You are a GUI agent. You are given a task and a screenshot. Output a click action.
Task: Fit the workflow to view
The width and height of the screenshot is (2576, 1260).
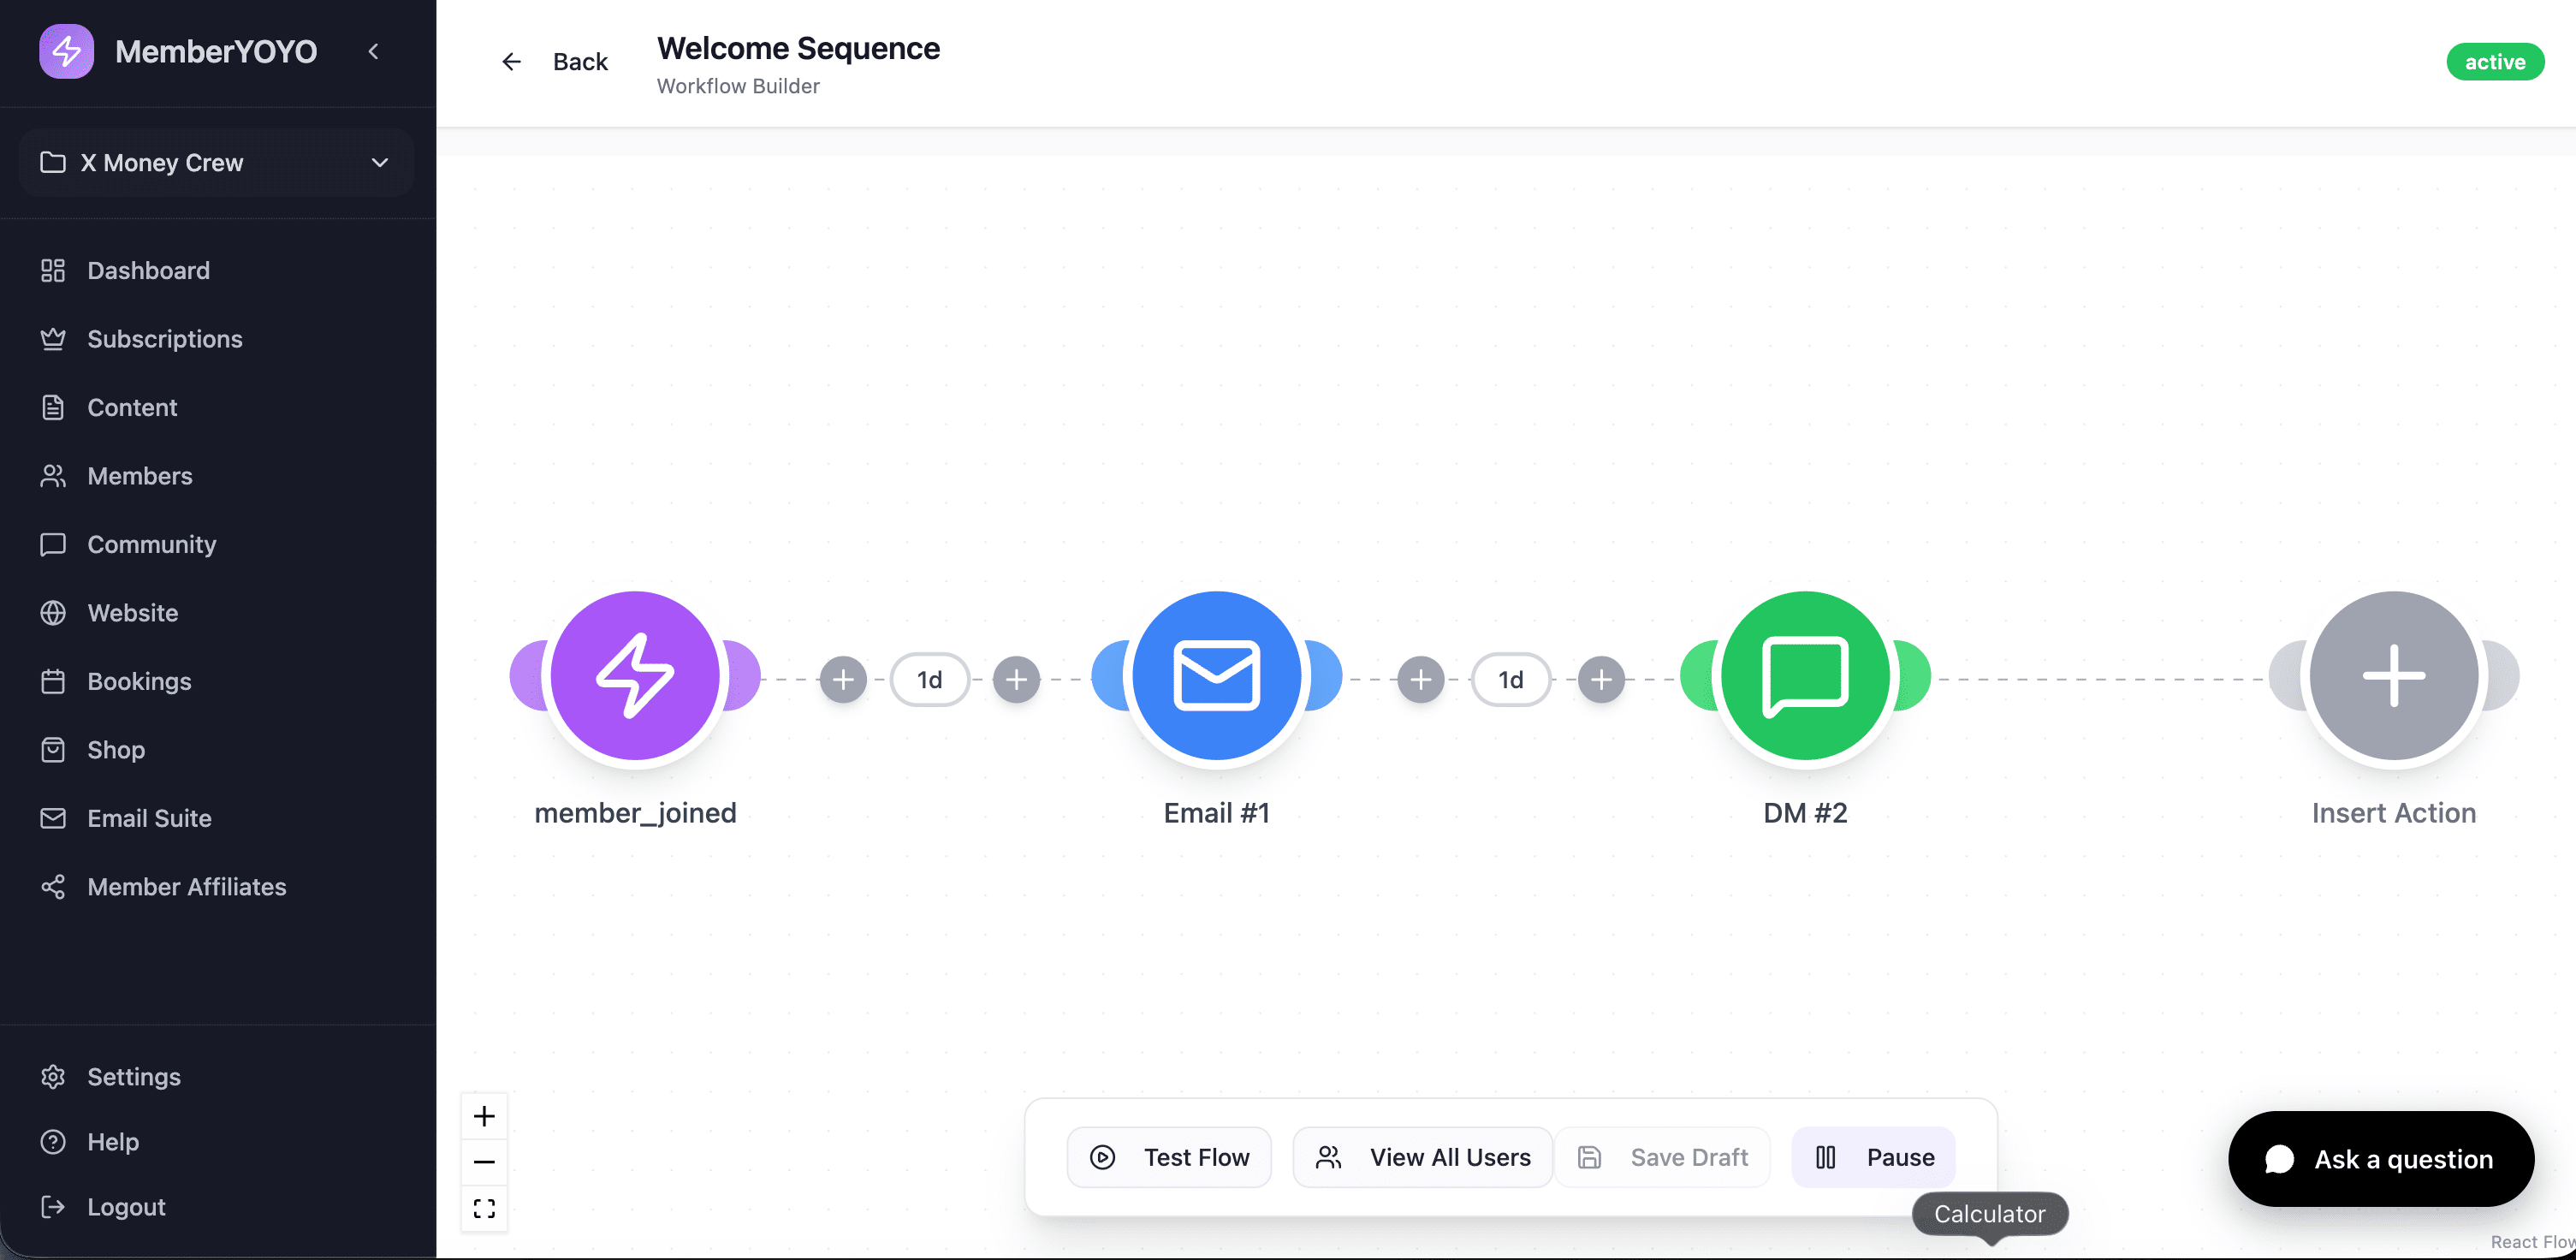click(x=485, y=1208)
